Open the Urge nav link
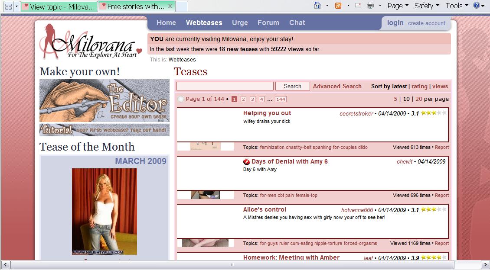490x270 pixels. (240, 23)
